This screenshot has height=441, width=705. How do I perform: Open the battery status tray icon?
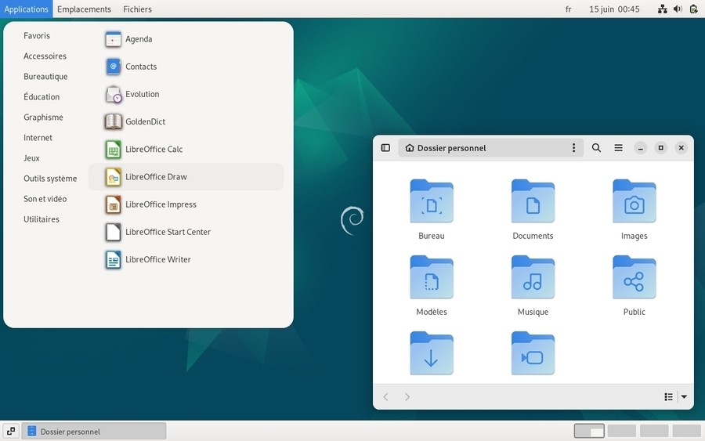(693, 9)
